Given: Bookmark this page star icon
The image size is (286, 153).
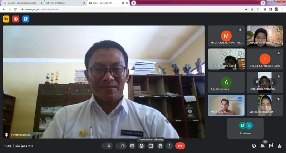Looking at the screenshot, I should click(258, 9).
